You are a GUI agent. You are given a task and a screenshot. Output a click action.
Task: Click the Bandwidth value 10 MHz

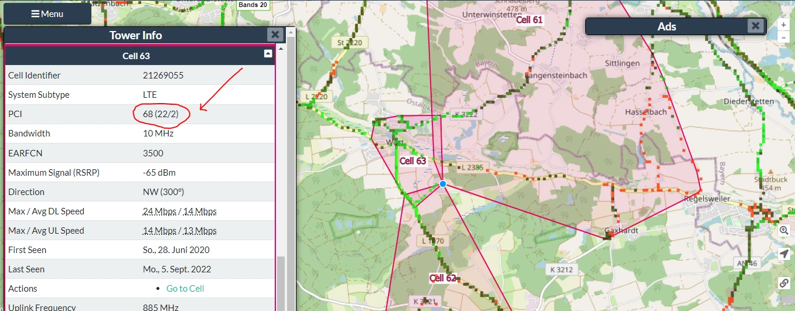point(158,133)
